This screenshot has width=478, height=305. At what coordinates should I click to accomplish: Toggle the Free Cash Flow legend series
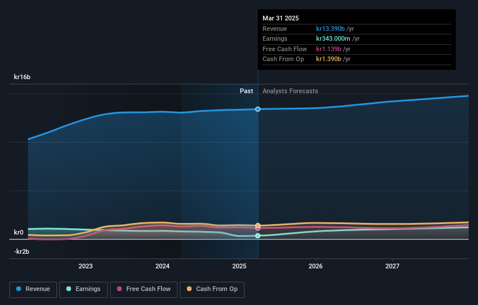144,289
